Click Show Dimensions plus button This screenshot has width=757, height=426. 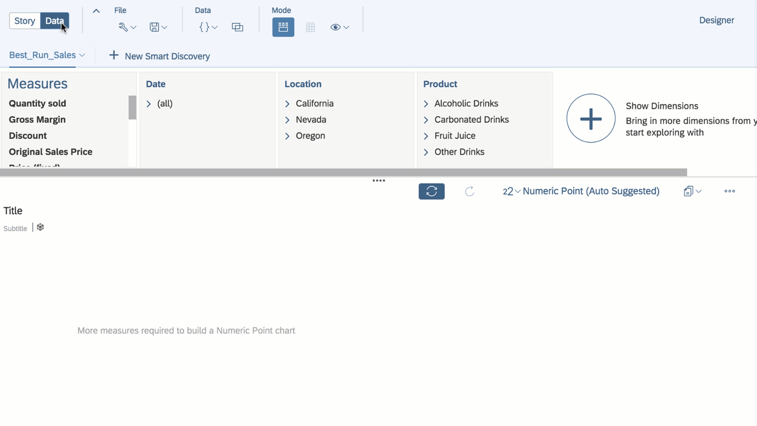point(591,118)
